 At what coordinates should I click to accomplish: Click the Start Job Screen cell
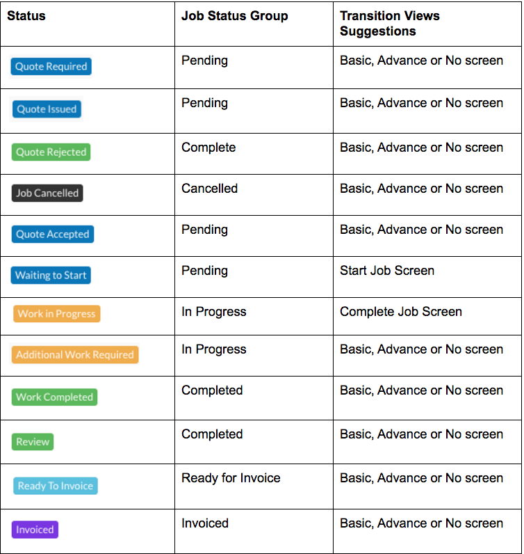tap(387, 271)
